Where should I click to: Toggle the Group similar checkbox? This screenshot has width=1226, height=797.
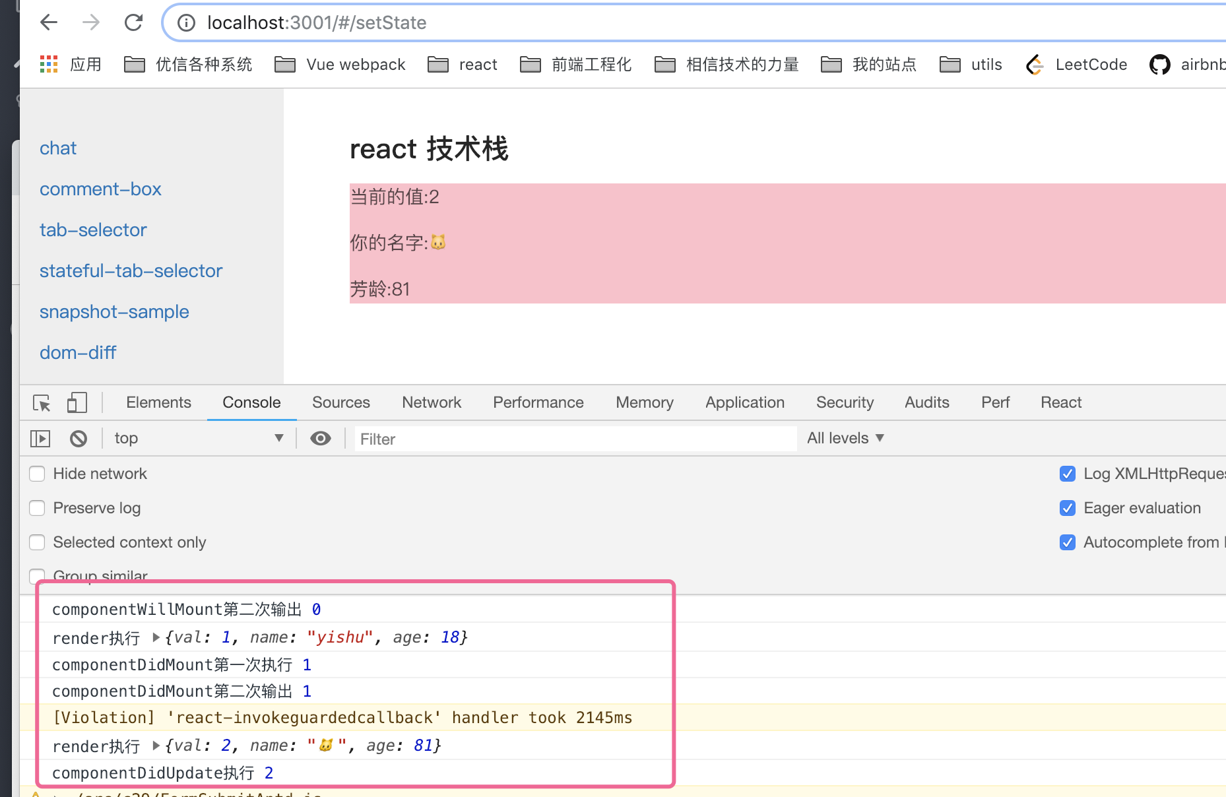point(37,575)
